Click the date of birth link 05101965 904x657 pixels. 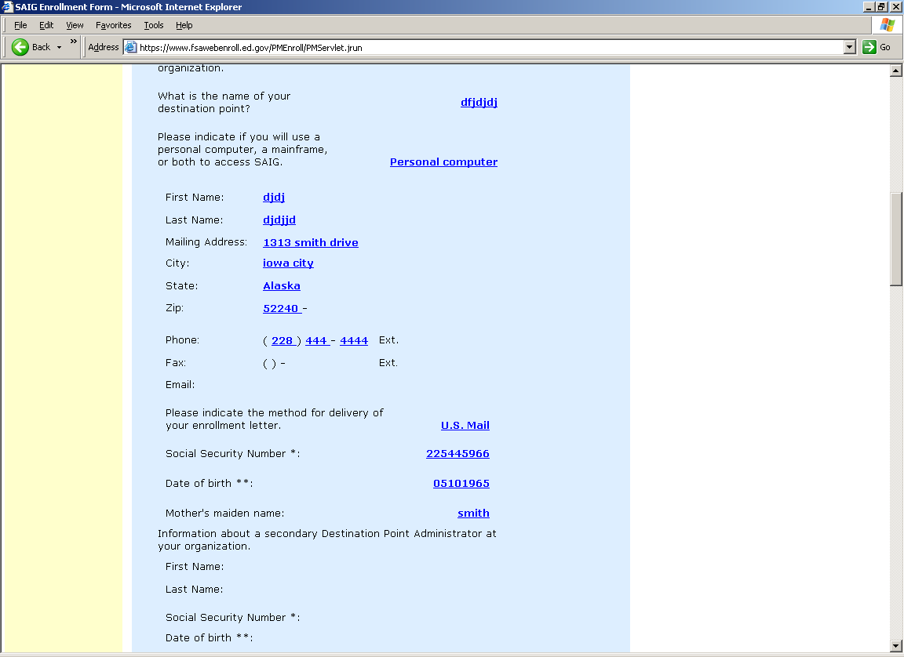click(x=461, y=484)
